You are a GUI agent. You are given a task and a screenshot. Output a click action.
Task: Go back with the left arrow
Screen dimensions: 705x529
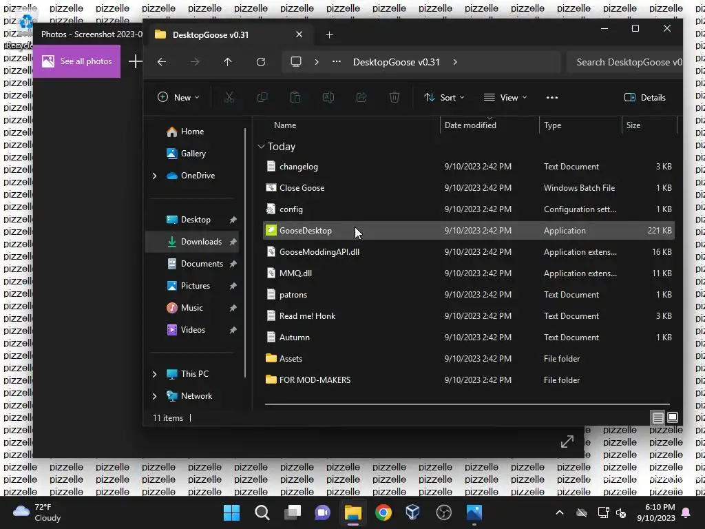pyautogui.click(x=162, y=62)
